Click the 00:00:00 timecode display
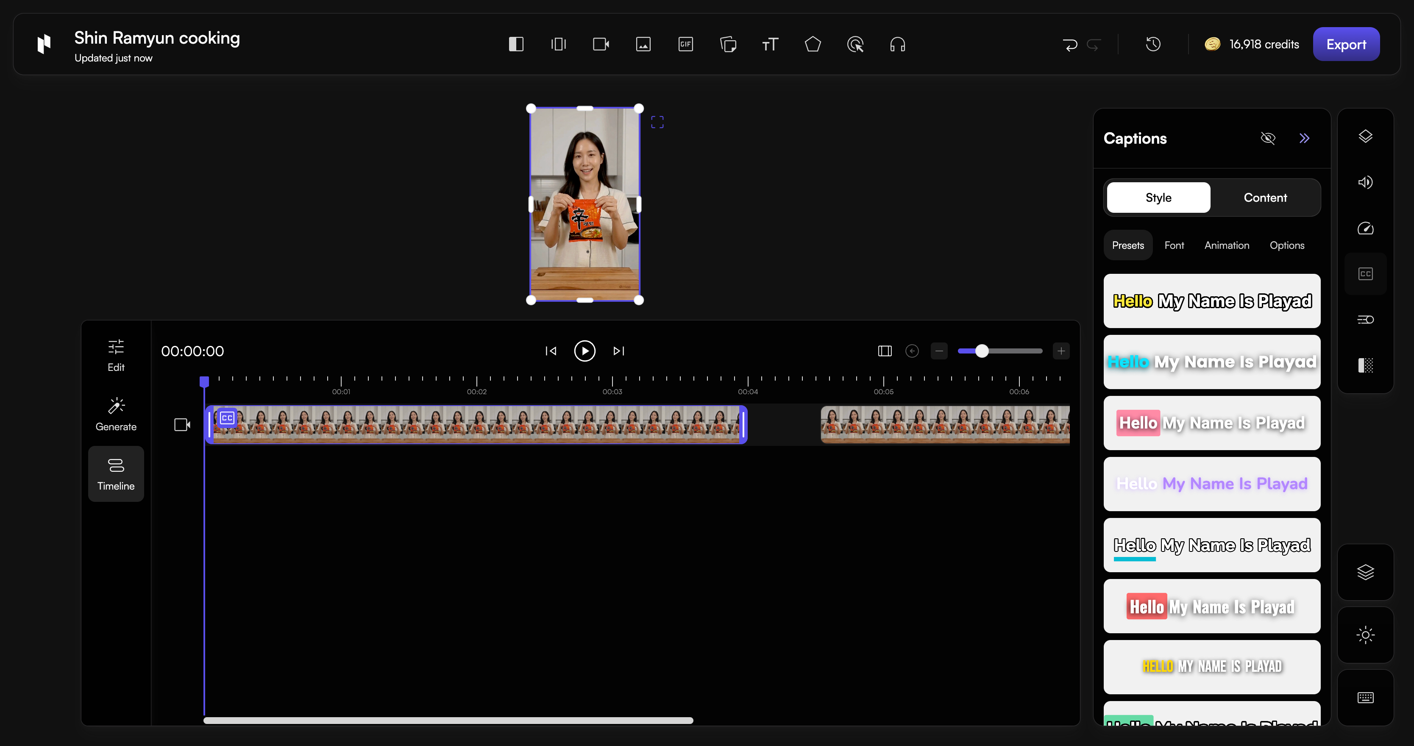 pos(192,351)
